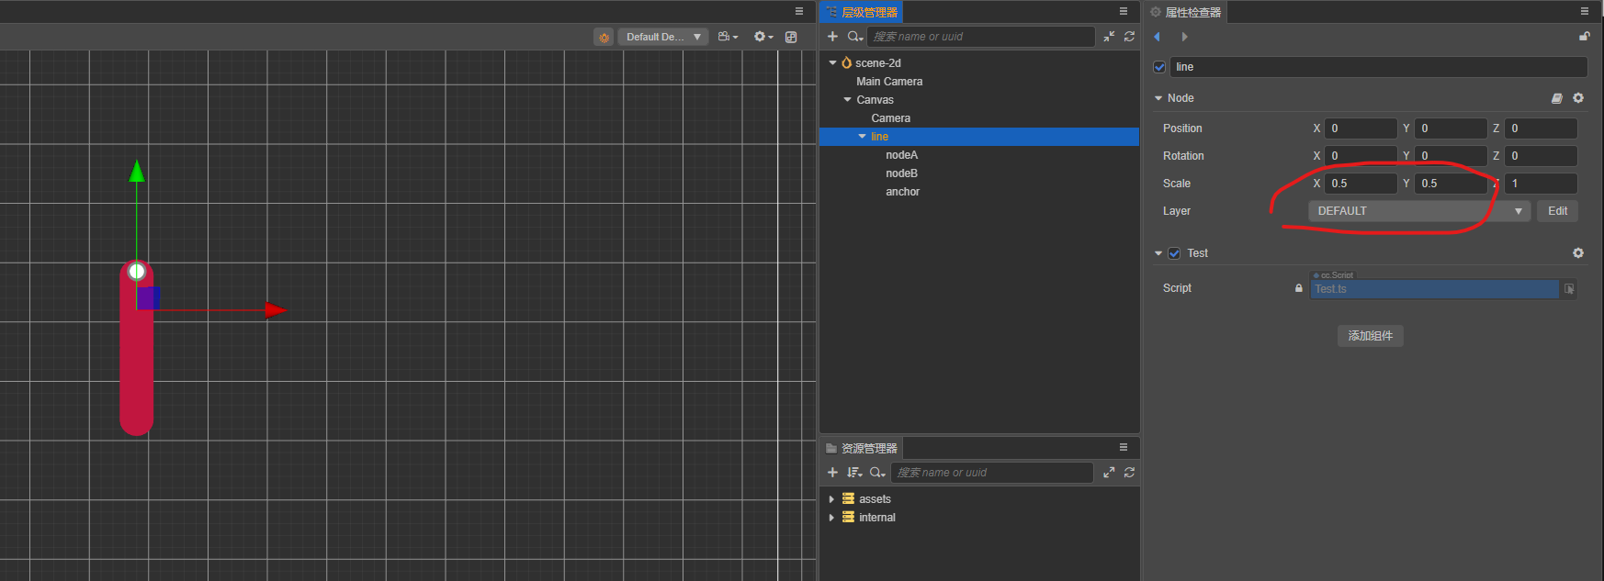
Task: Select nodeB in hierarchy
Action: pyautogui.click(x=901, y=173)
